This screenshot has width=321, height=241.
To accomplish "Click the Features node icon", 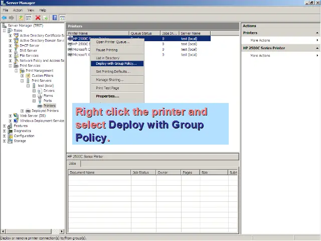I will click(x=10, y=126).
